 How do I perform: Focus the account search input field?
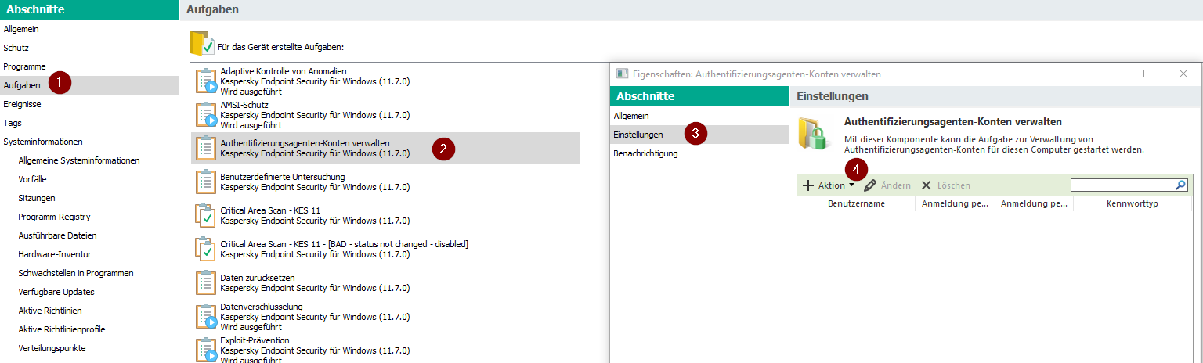(x=1123, y=185)
